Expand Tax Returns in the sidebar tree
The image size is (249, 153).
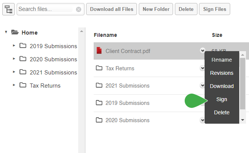tap(14, 85)
